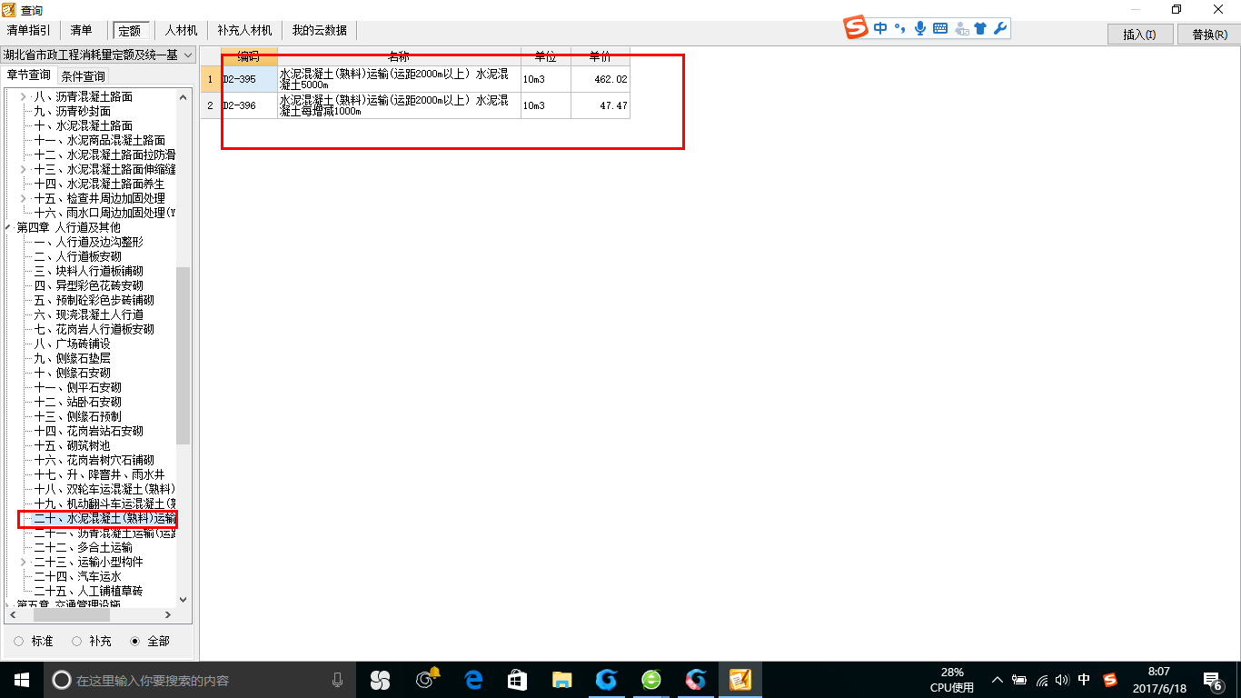Open the 人材机 tab
Image resolution: width=1241 pixels, height=698 pixels.
(181, 30)
